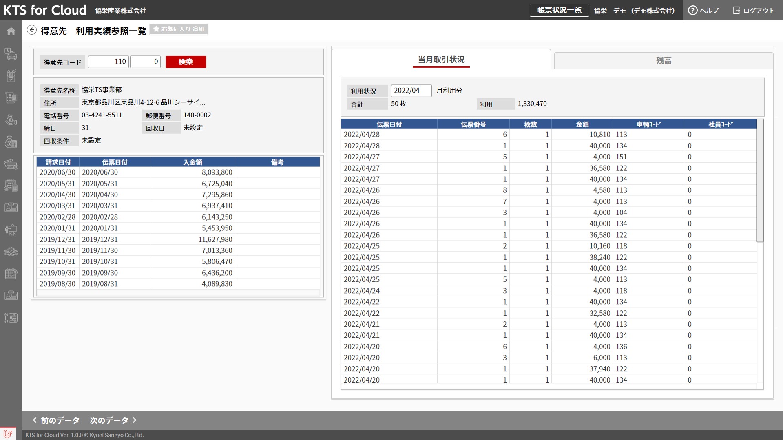Screen dimensions: 783x440
Task: Click the postal code 140-0002
Action: (x=197, y=115)
